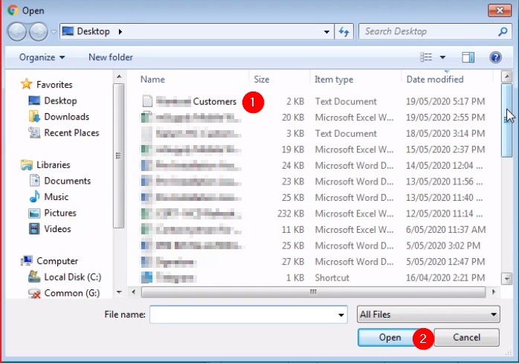Click the refresh button beside address bar
Screen dimensions: 519x363
pyautogui.click(x=344, y=32)
